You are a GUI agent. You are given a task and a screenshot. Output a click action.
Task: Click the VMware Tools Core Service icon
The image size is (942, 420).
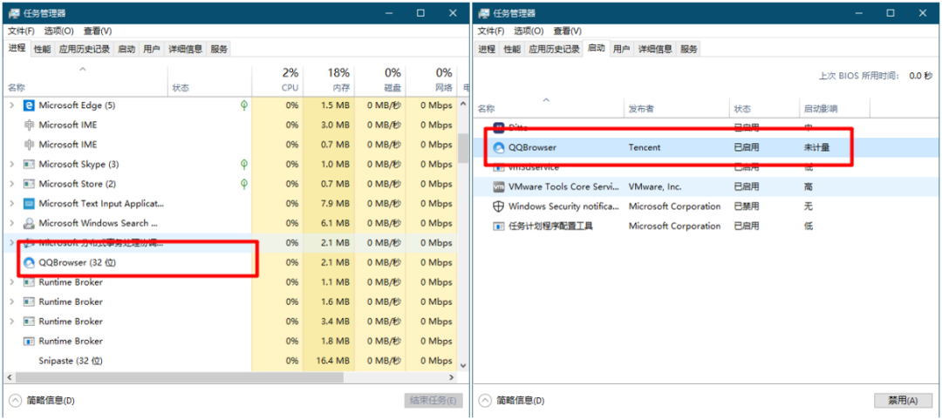pos(498,186)
